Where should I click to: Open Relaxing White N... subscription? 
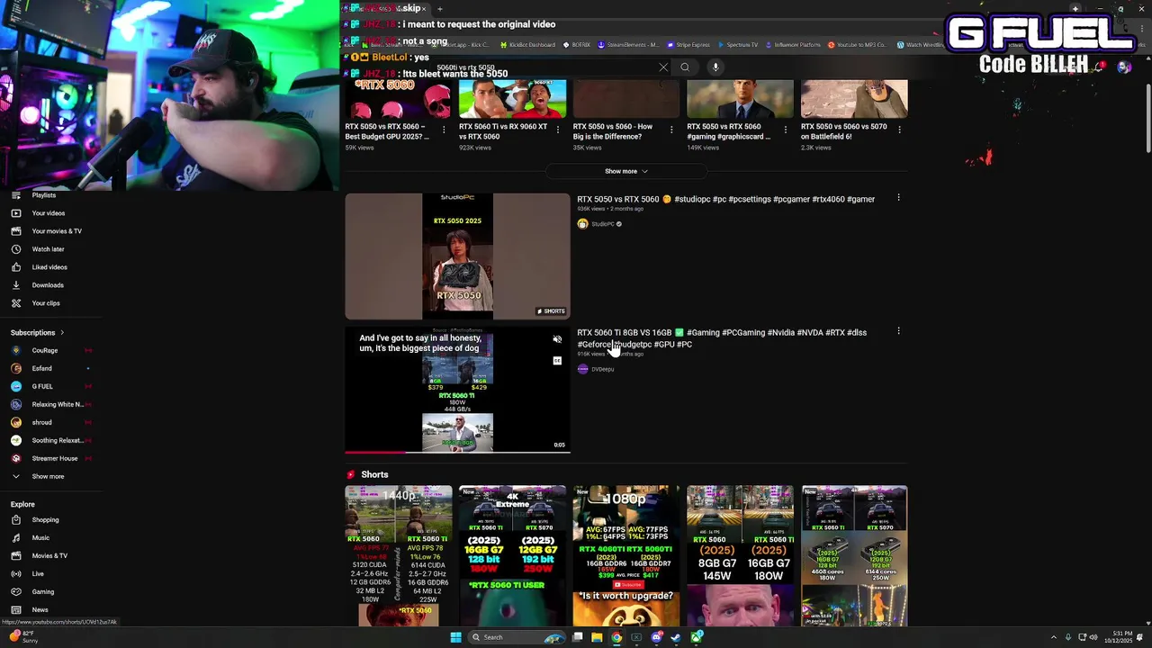[x=57, y=404]
